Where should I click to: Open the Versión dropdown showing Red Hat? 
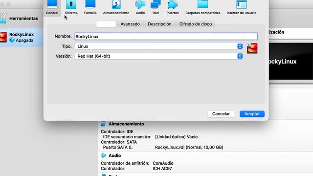[x=159, y=56]
